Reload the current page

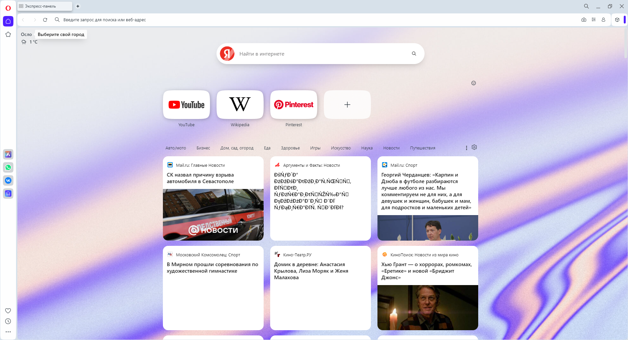click(x=45, y=20)
